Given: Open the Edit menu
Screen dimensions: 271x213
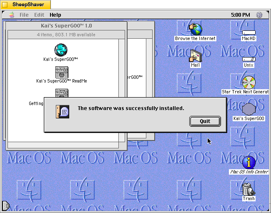Looking at the screenshot, I should (39, 15).
